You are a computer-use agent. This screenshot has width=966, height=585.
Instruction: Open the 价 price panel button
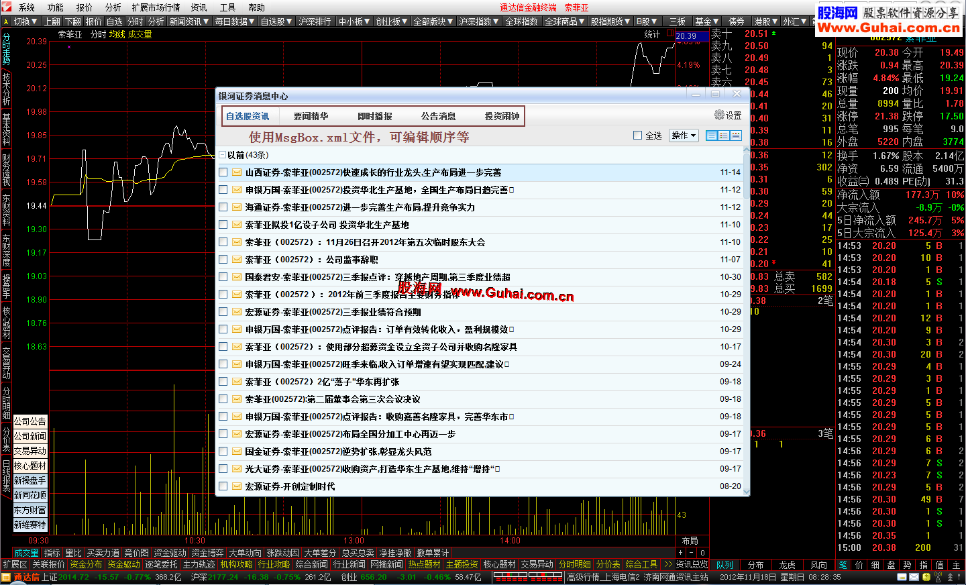click(859, 565)
